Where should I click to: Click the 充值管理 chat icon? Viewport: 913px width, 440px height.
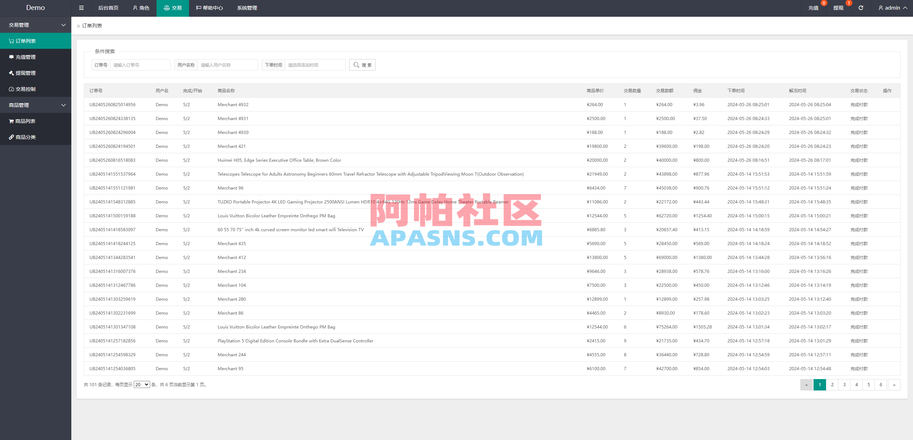pos(11,57)
